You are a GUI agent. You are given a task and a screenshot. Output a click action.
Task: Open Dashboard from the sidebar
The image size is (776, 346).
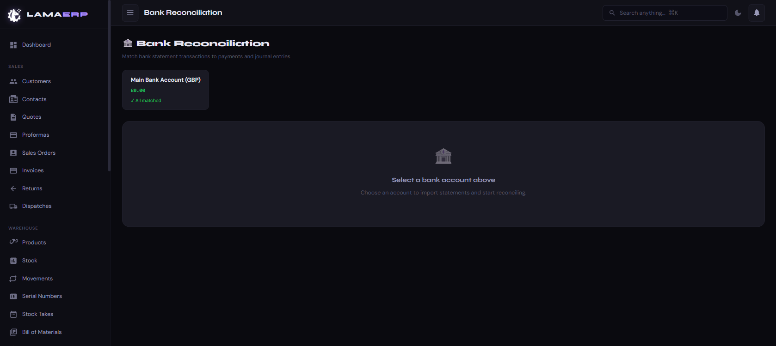pos(37,45)
